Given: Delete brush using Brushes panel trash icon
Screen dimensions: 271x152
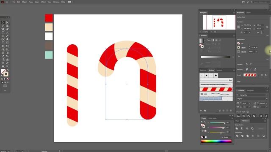Looking at the screenshot, I should [231, 111].
